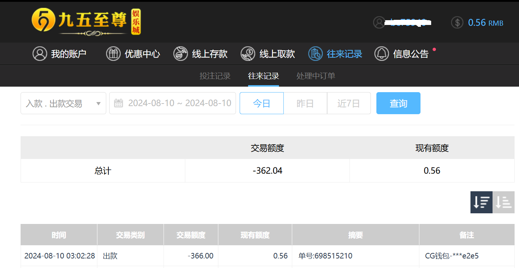Switch to the 投注记录 tab
The image size is (519, 268).
pos(215,76)
